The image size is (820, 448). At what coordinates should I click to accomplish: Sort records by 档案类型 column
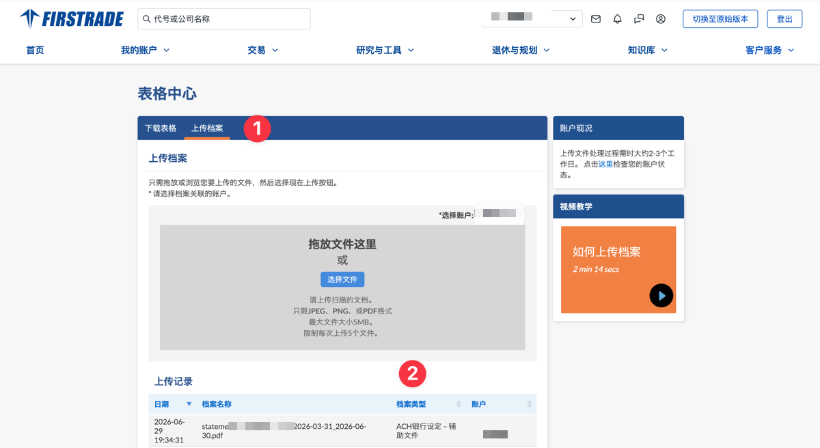[x=459, y=404]
